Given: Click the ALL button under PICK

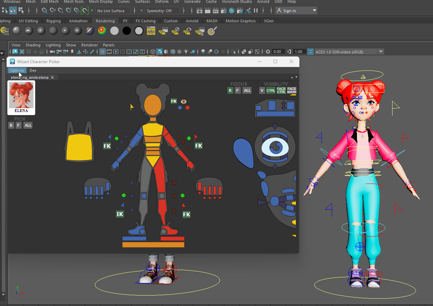Looking at the screenshot, I should [28, 125].
